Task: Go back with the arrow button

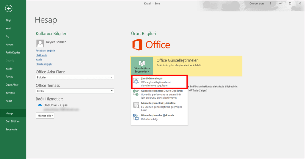Action: coord(9,9)
